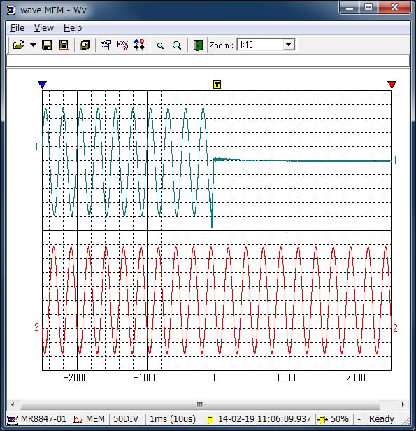Click the Zoom combo box field
Screen dimensions: 416x431
pyautogui.click(x=266, y=45)
